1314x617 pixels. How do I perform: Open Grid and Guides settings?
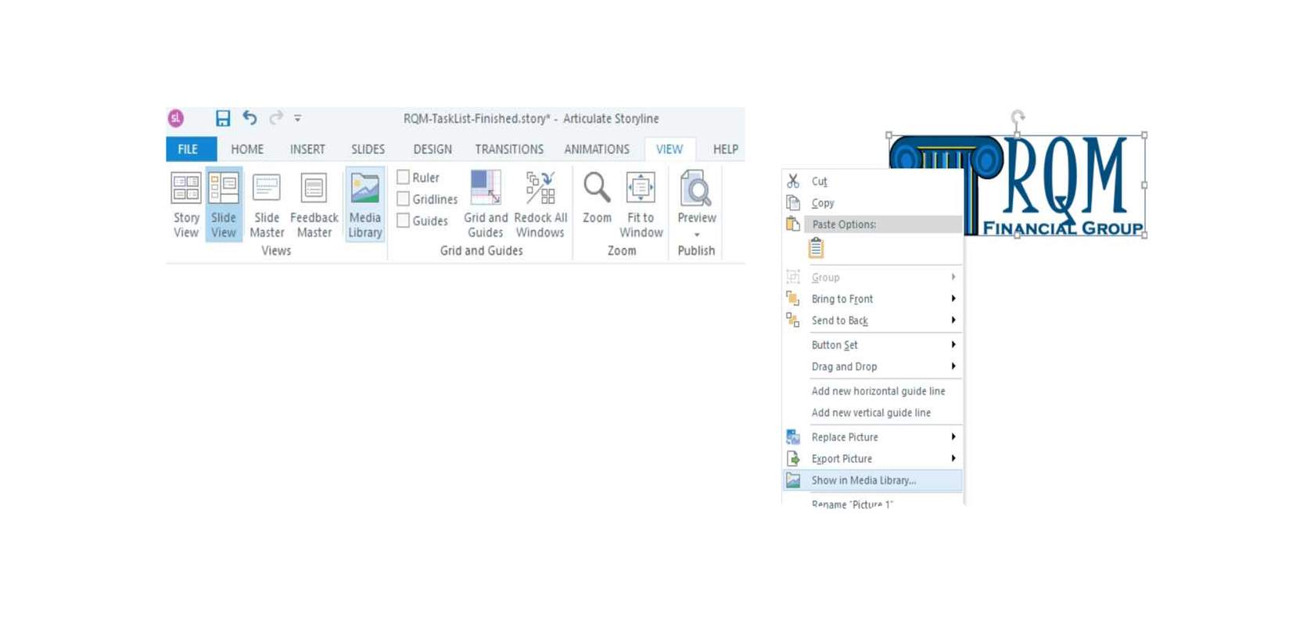point(486,204)
